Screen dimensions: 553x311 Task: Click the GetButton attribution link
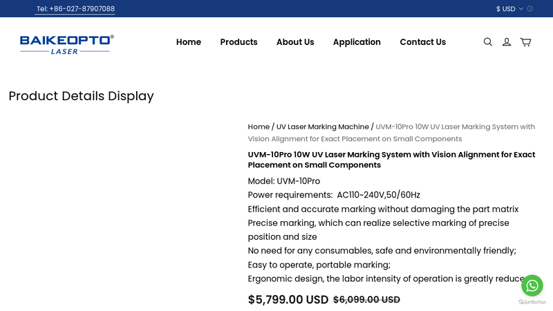[x=532, y=302]
